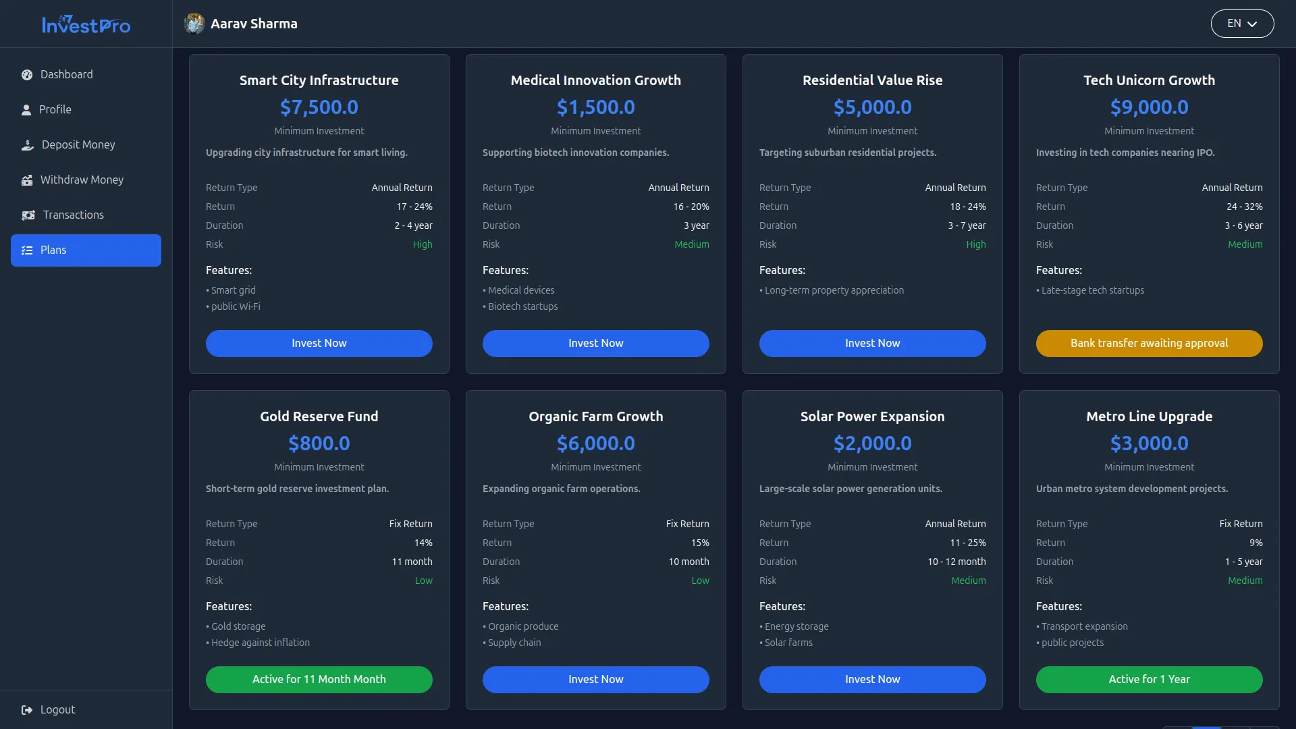Invest Now in Smart City Infrastructure

click(x=319, y=343)
